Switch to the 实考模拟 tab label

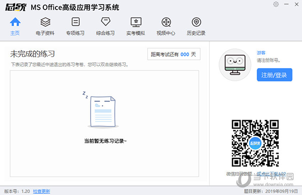136,33
